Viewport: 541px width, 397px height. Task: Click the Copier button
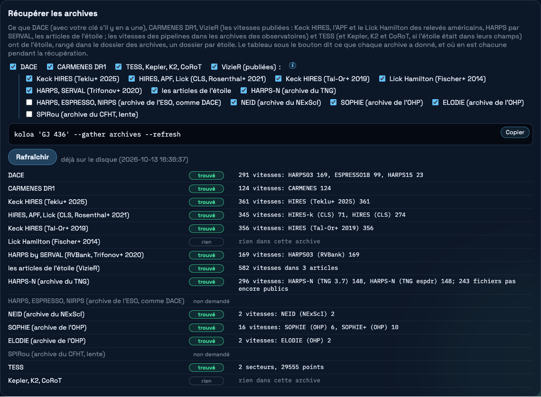click(x=515, y=132)
